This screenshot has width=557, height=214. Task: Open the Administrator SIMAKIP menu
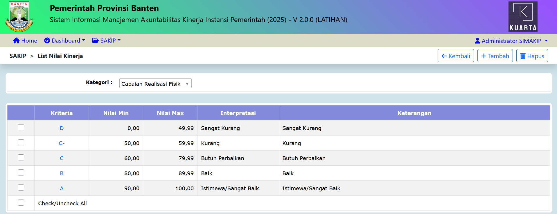click(x=511, y=41)
